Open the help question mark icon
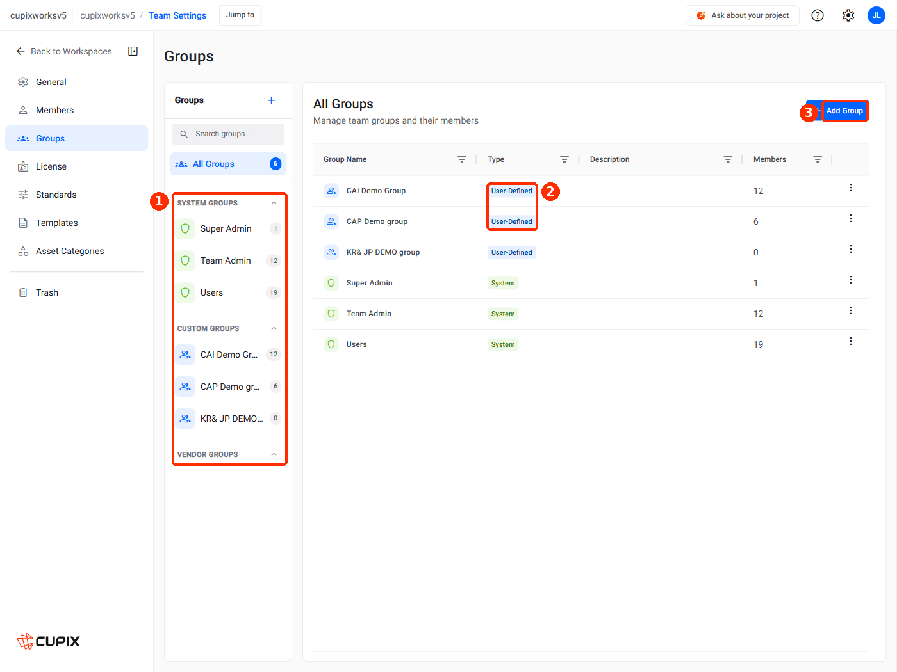Screen dimensions: 897x672 click(818, 15)
